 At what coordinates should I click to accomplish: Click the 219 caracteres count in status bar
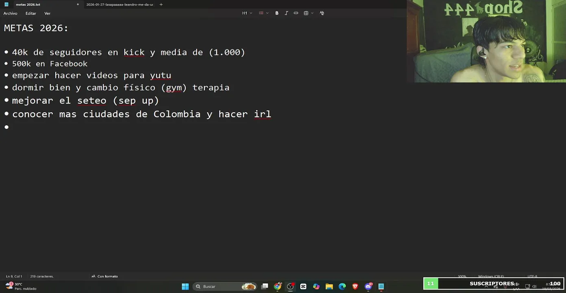coord(42,276)
